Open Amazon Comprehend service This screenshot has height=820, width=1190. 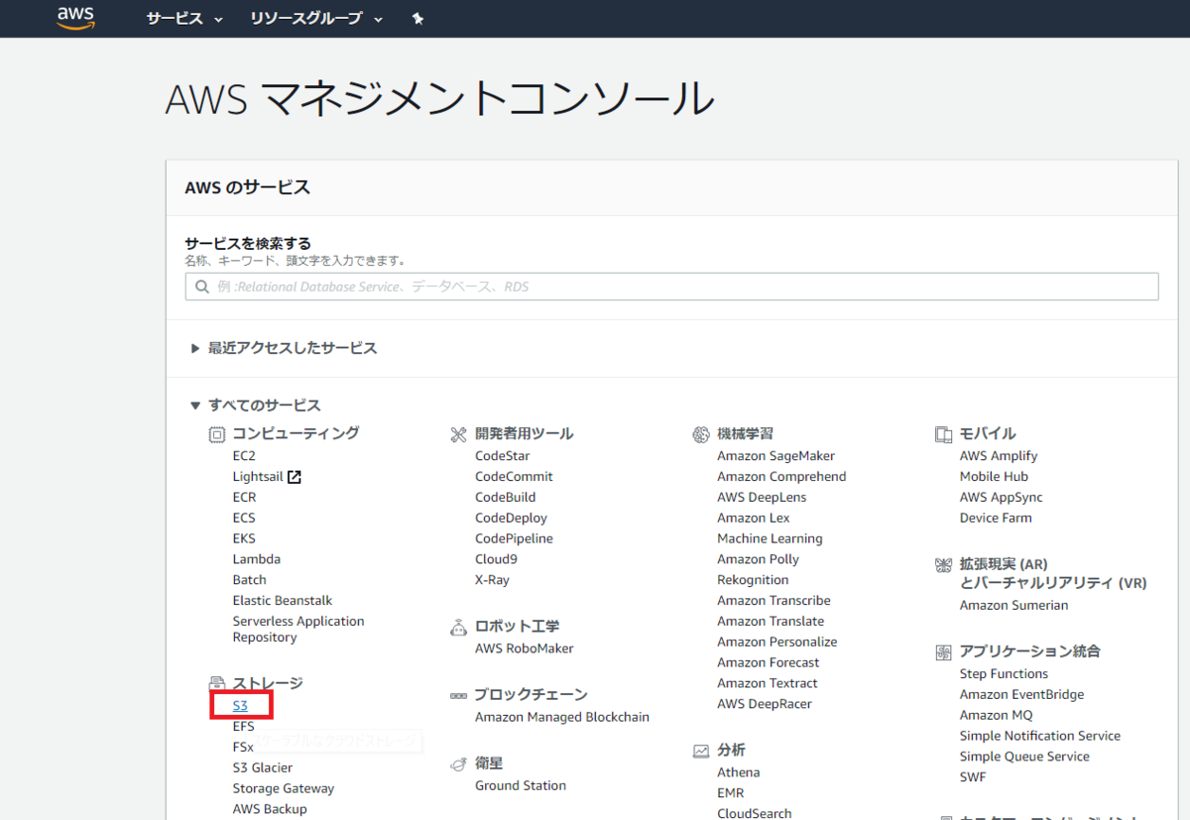tap(781, 477)
